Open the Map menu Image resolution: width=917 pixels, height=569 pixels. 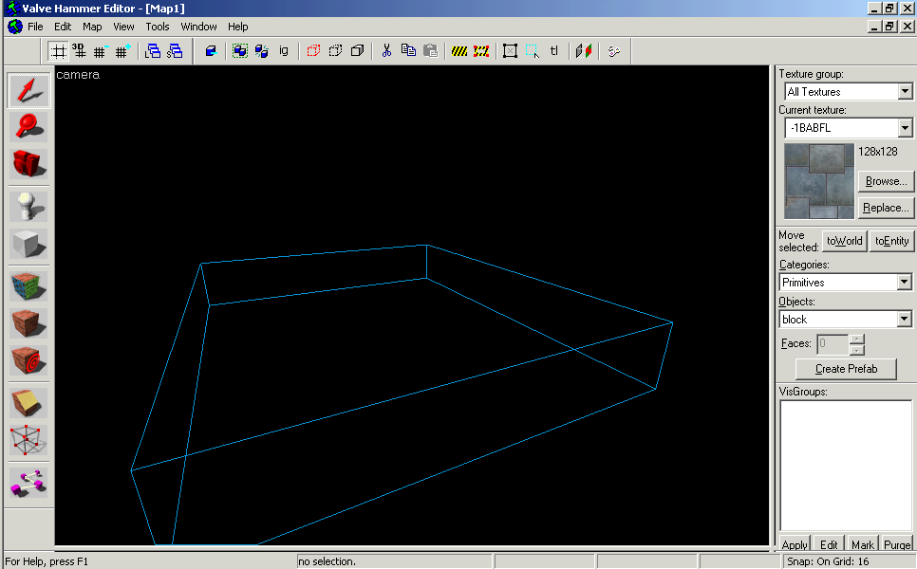pos(92,27)
